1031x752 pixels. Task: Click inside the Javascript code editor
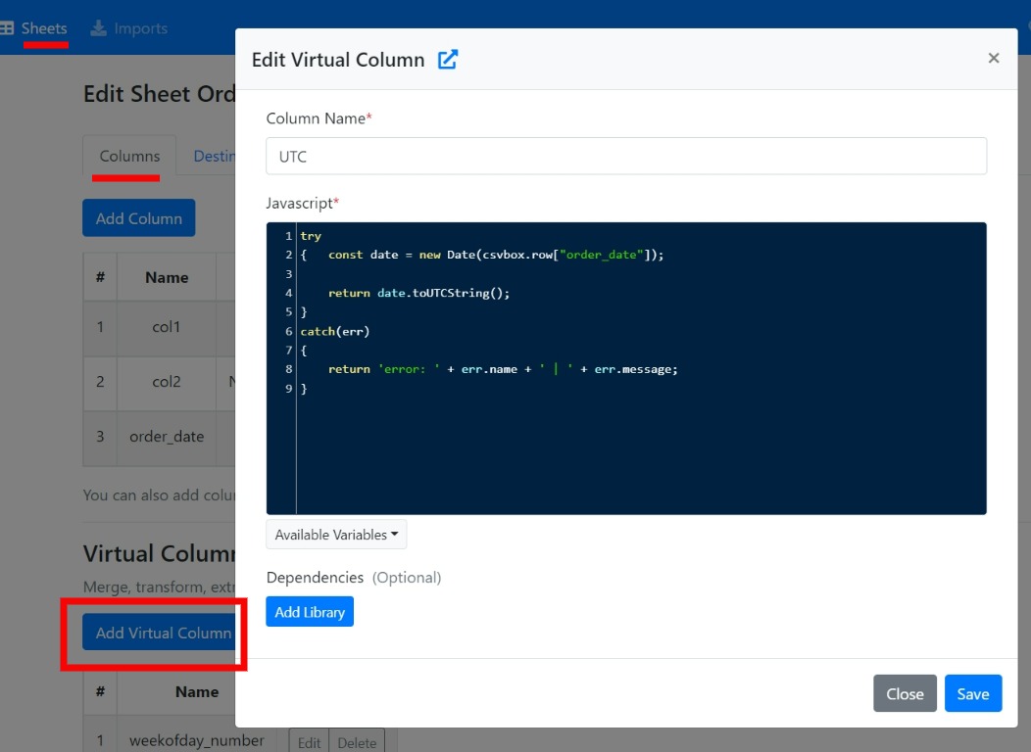click(626, 368)
